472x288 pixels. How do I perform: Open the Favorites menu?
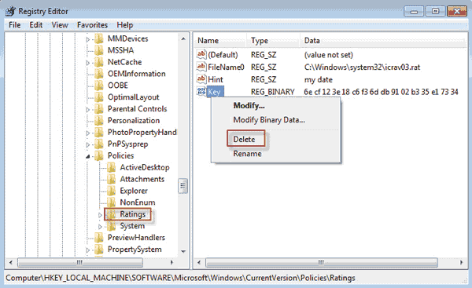click(92, 25)
